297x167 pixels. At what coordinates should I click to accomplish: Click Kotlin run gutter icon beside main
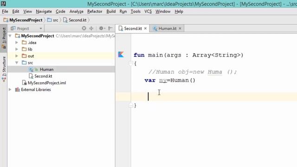[121, 55]
